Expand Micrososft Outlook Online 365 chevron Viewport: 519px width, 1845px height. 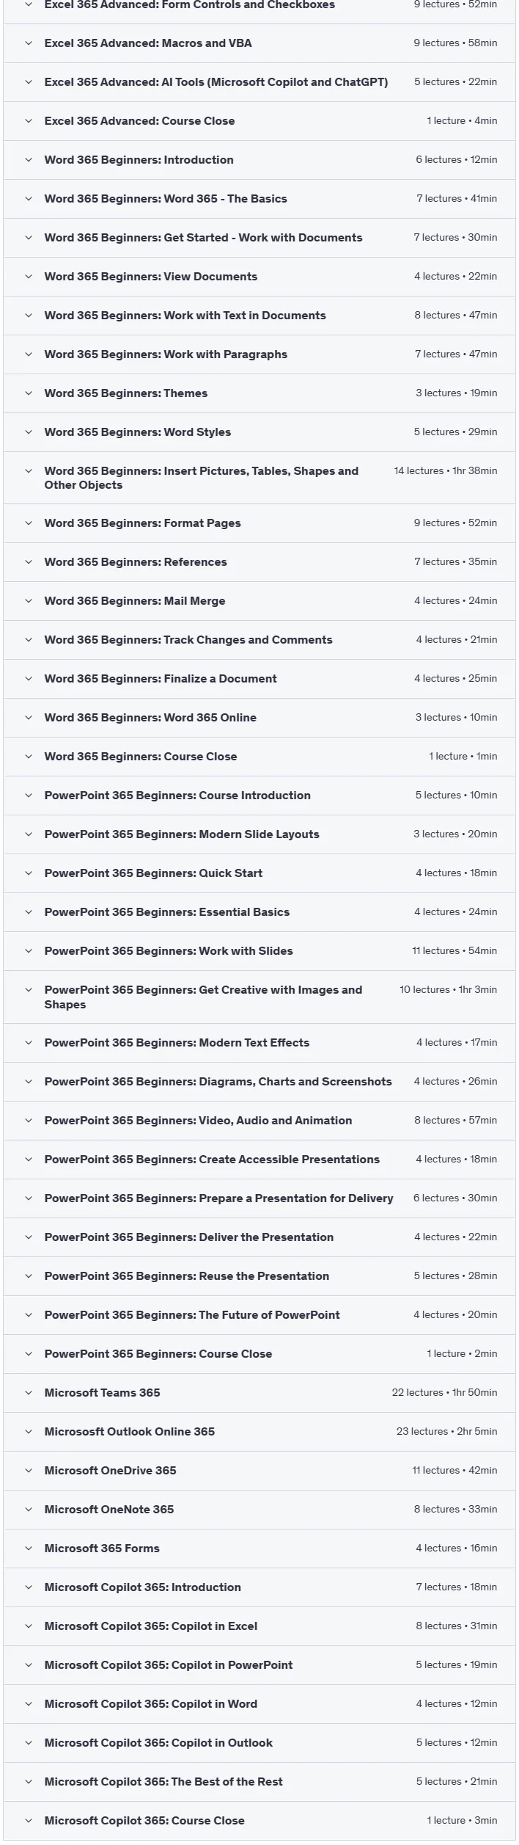coord(29,1432)
